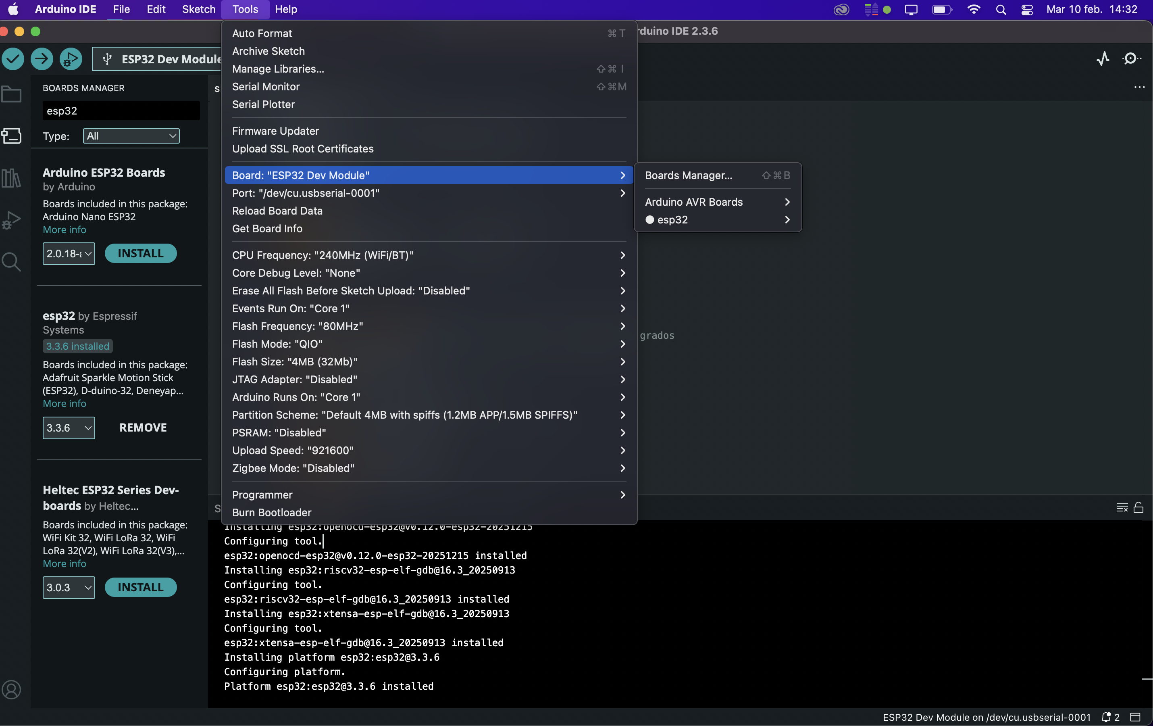Viewport: 1153px width, 726px height.
Task: Open the esp32 3.3.6 version dropdown
Action: (x=69, y=428)
